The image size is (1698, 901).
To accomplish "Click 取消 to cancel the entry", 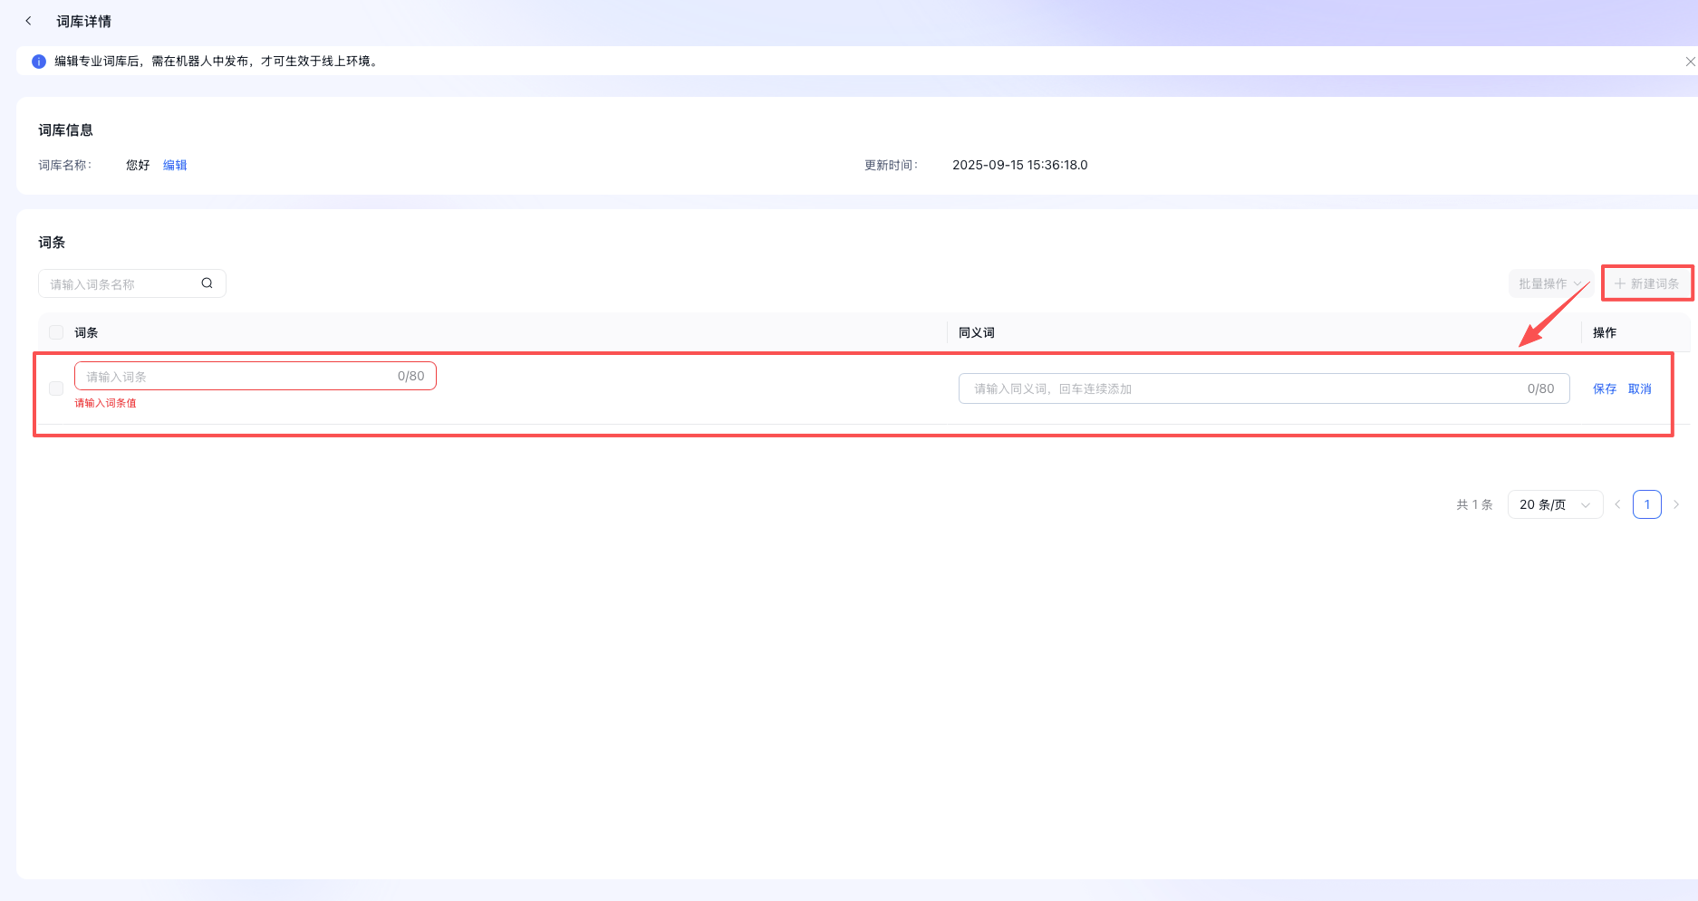I will point(1639,388).
